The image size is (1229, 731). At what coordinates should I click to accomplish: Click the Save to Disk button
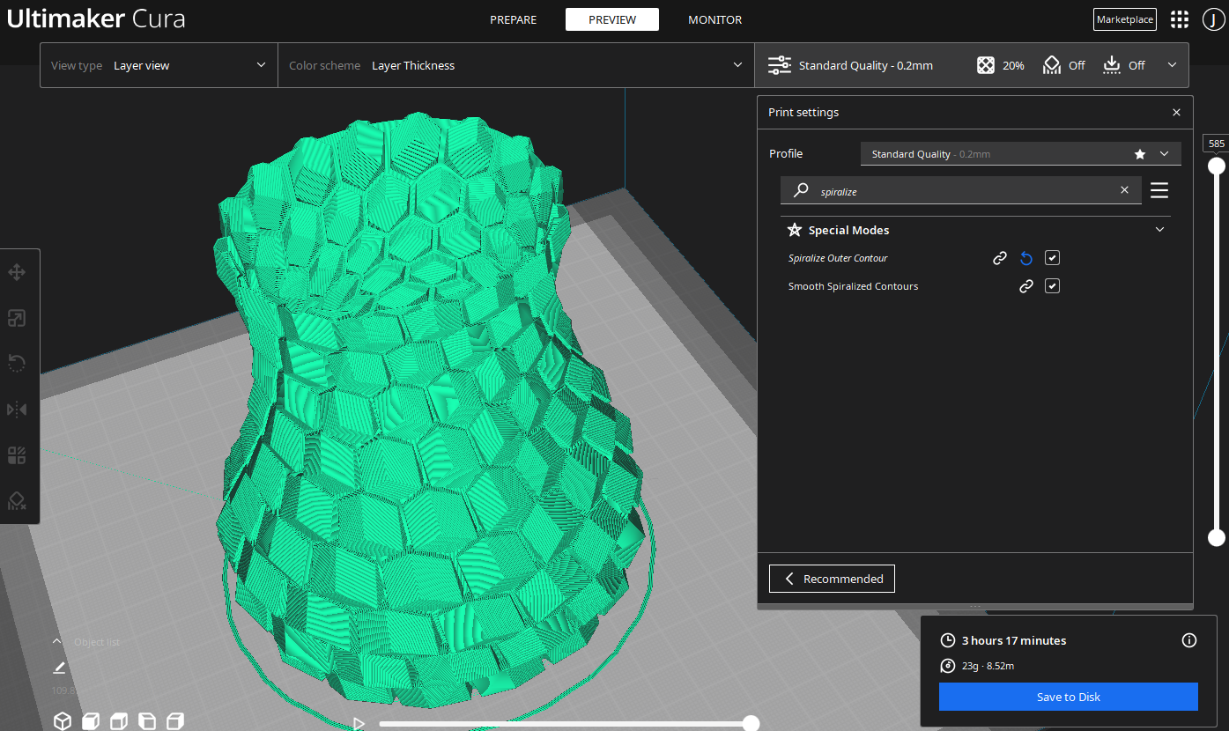click(1068, 697)
